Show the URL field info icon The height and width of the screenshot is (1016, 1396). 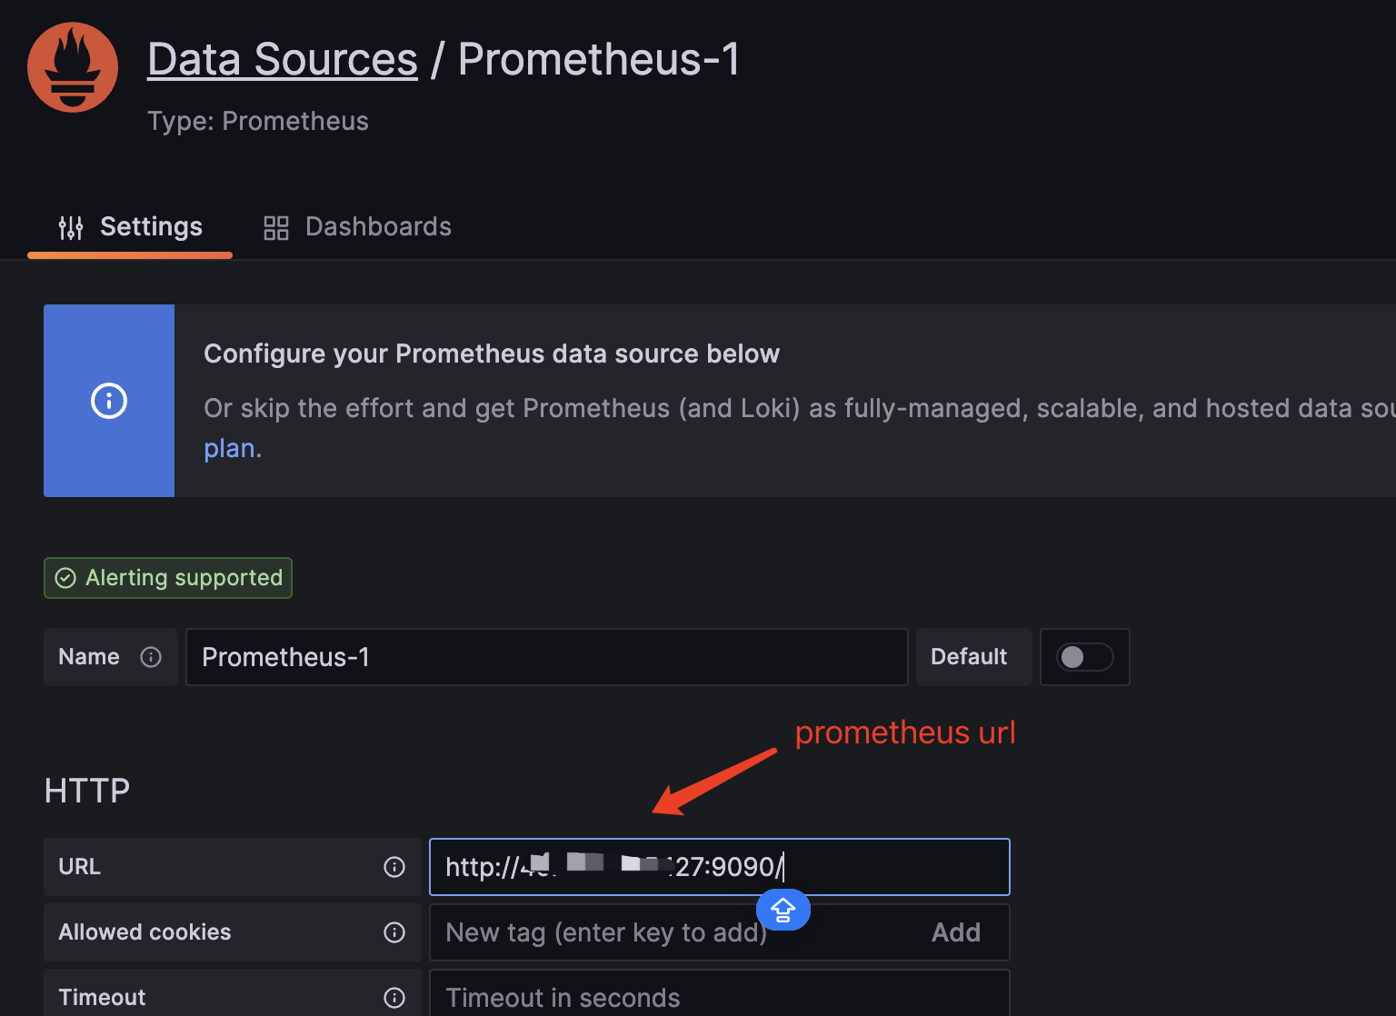tap(394, 867)
